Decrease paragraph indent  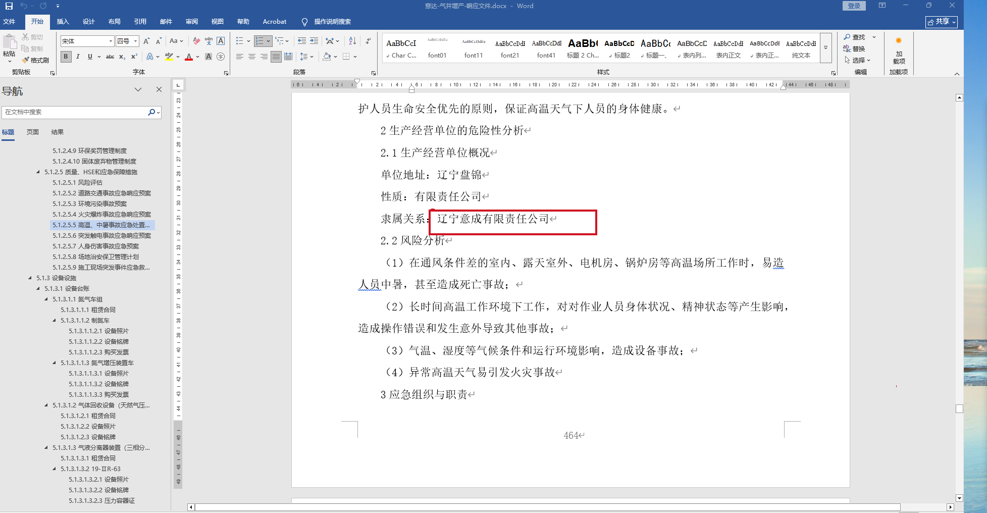tap(302, 41)
